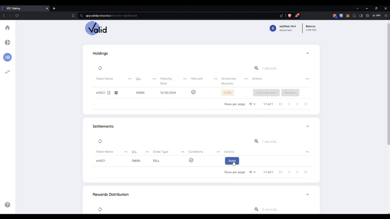This screenshot has width=390, height=219.
Task: Open Settlements rows per page dropdown
Action: 252,172
